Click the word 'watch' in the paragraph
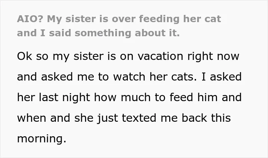The image size is (268, 158). pos(129,77)
